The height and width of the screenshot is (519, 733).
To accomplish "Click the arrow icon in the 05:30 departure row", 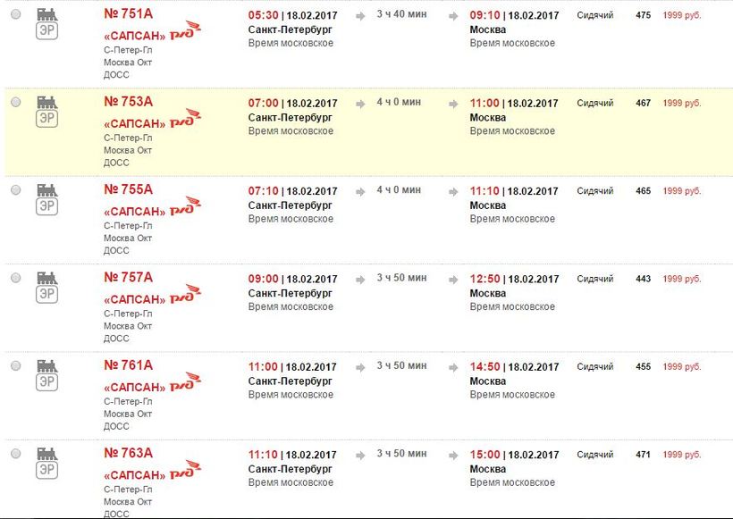I will (x=360, y=16).
